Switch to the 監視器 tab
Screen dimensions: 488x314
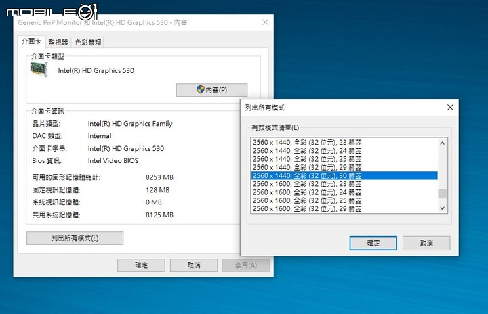(x=58, y=42)
